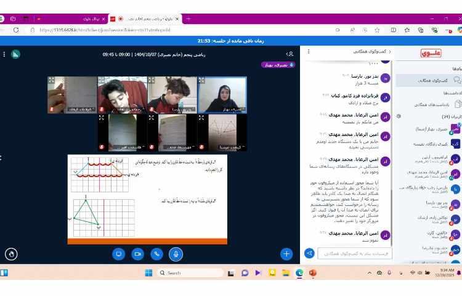The width and height of the screenshot is (462, 296).
Task: Fullscreen the webcam of boy on red chair
Action: (x=102, y=80)
